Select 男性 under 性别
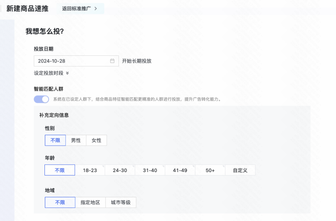The width and height of the screenshot is (336, 221). coord(76,140)
